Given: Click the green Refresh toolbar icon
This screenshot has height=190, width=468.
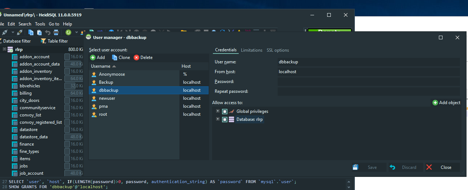Looking at the screenshot, I should point(68,33).
